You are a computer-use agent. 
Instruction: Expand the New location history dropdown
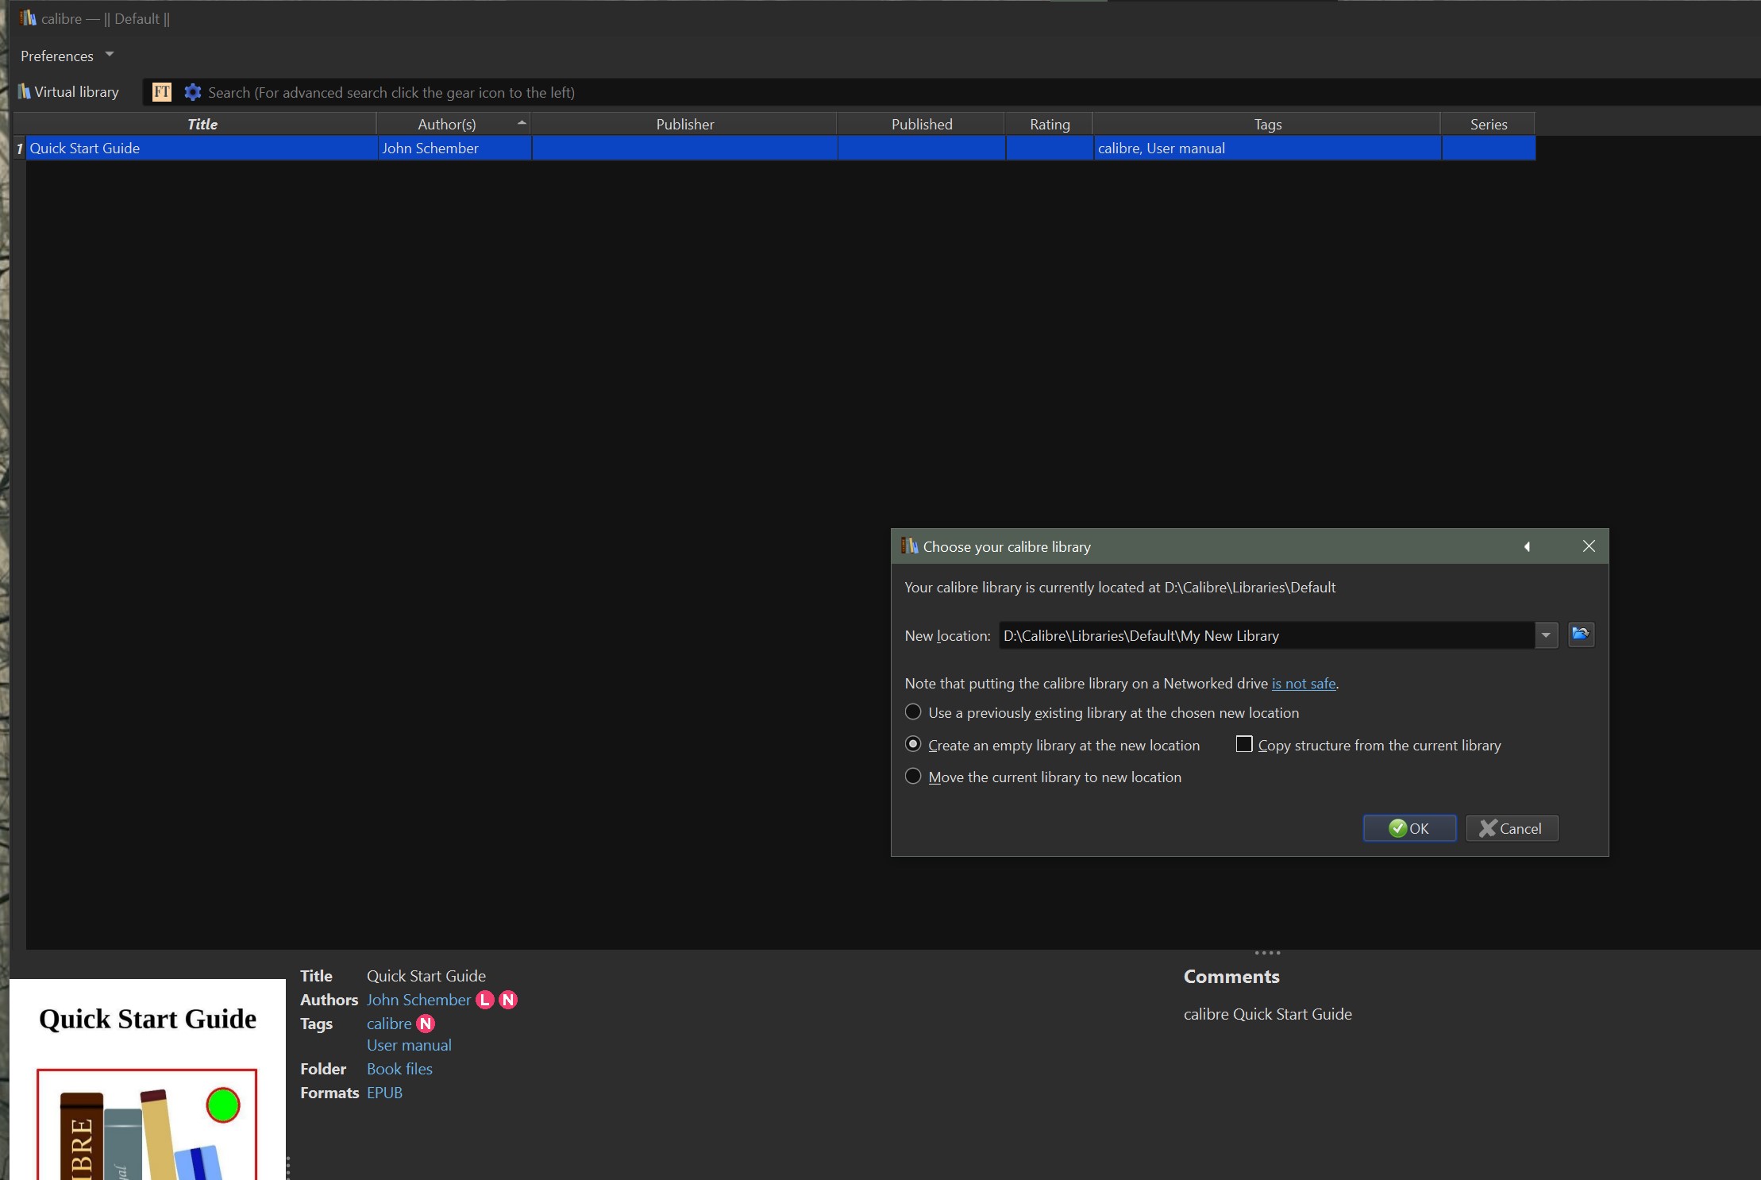(1545, 635)
